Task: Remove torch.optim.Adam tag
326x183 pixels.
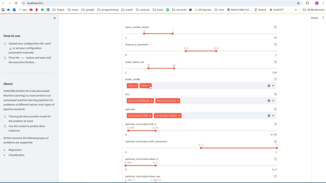Action: (x=179, y=116)
